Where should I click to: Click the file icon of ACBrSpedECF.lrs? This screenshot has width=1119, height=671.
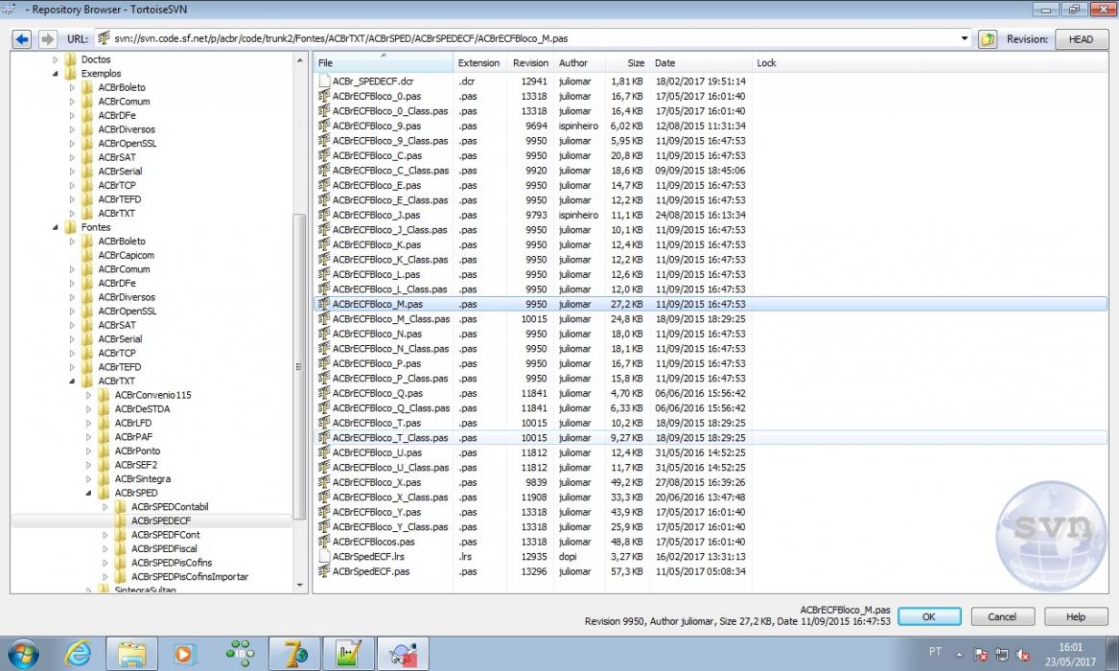pos(324,557)
